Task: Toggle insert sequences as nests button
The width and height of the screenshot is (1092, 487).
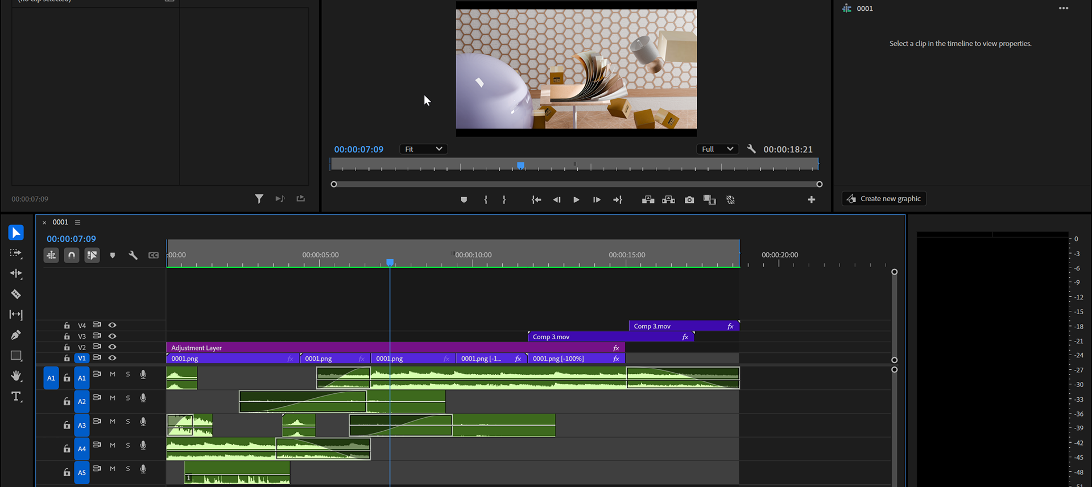Action: point(51,255)
